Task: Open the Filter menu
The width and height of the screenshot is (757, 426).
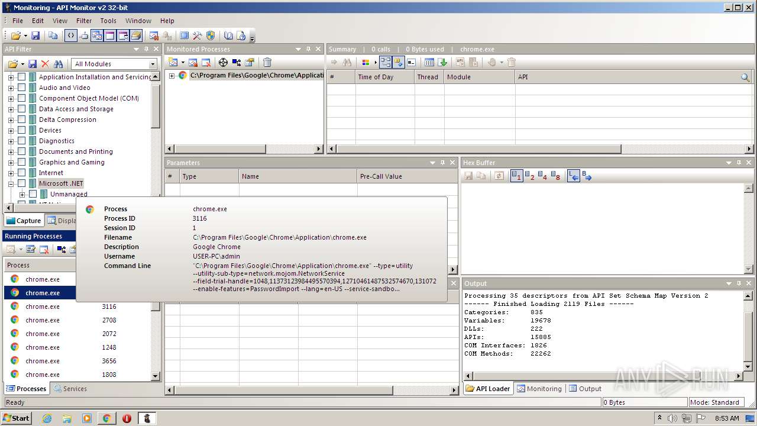Action: coord(84,21)
